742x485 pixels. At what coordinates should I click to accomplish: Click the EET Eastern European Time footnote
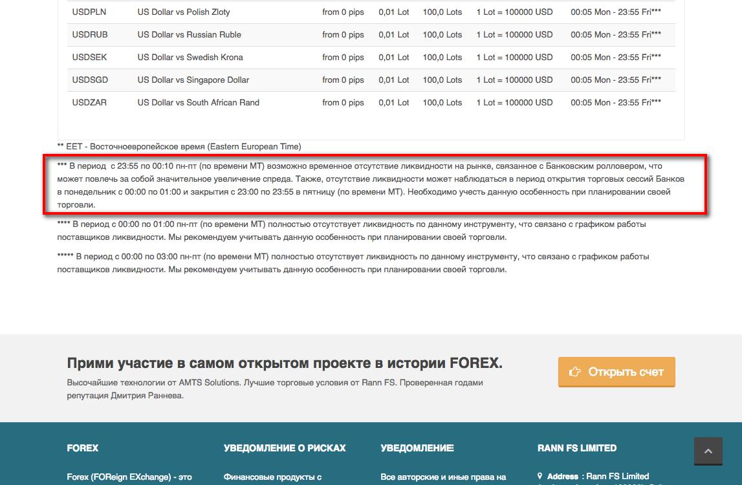point(179,147)
